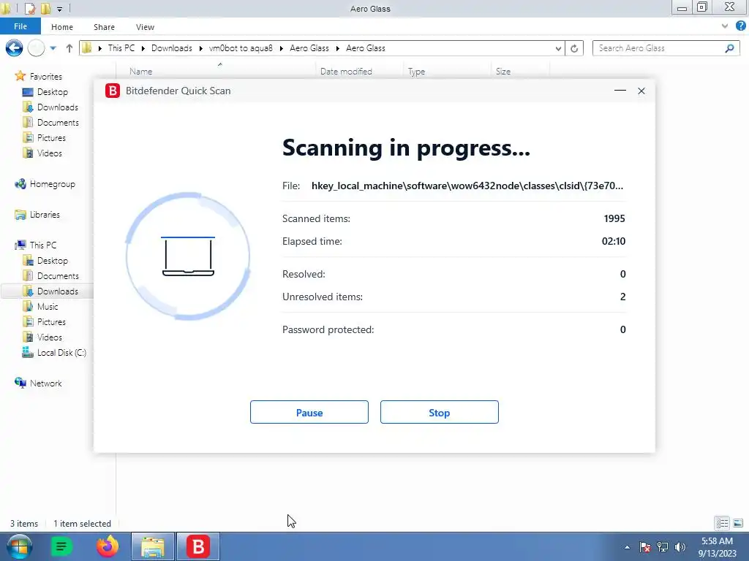The image size is (749, 561).
Task: Launch Firefox from the taskbar
Action: 108,546
